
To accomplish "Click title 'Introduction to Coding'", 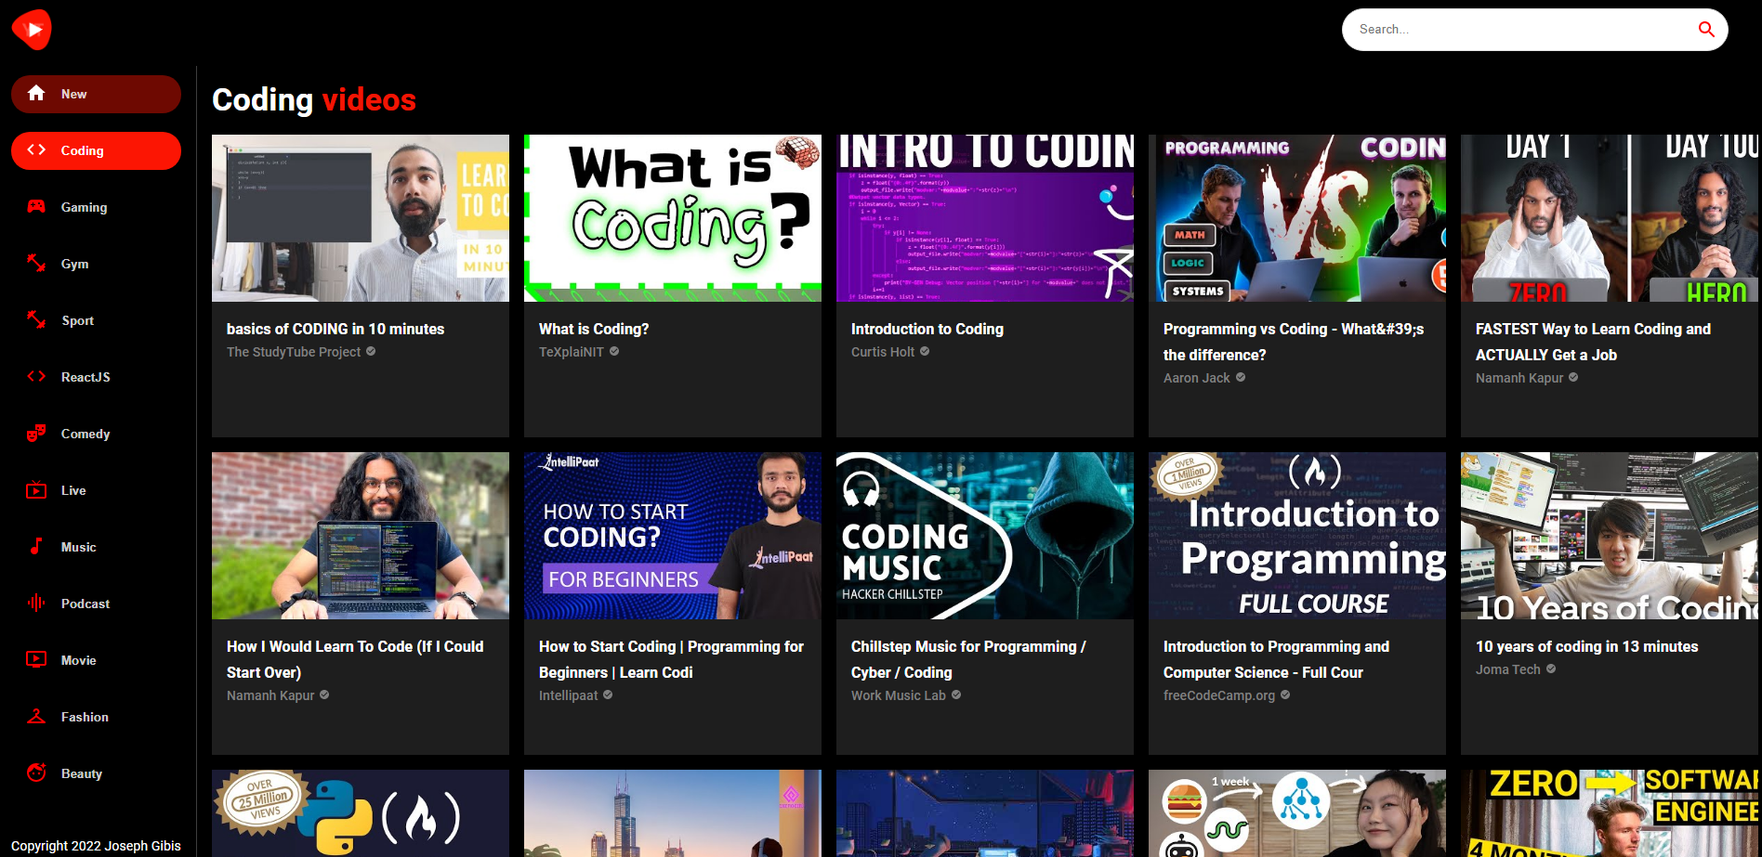I will click(x=927, y=329).
